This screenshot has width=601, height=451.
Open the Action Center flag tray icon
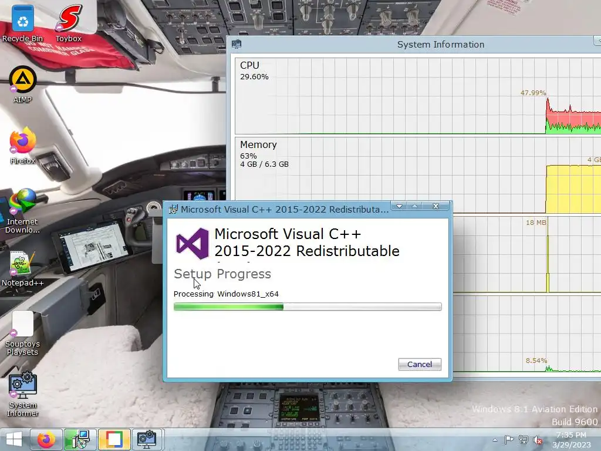[509, 440]
